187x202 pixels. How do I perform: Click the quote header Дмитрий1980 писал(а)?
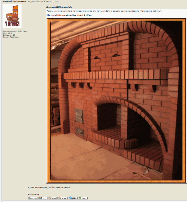coord(59,7)
